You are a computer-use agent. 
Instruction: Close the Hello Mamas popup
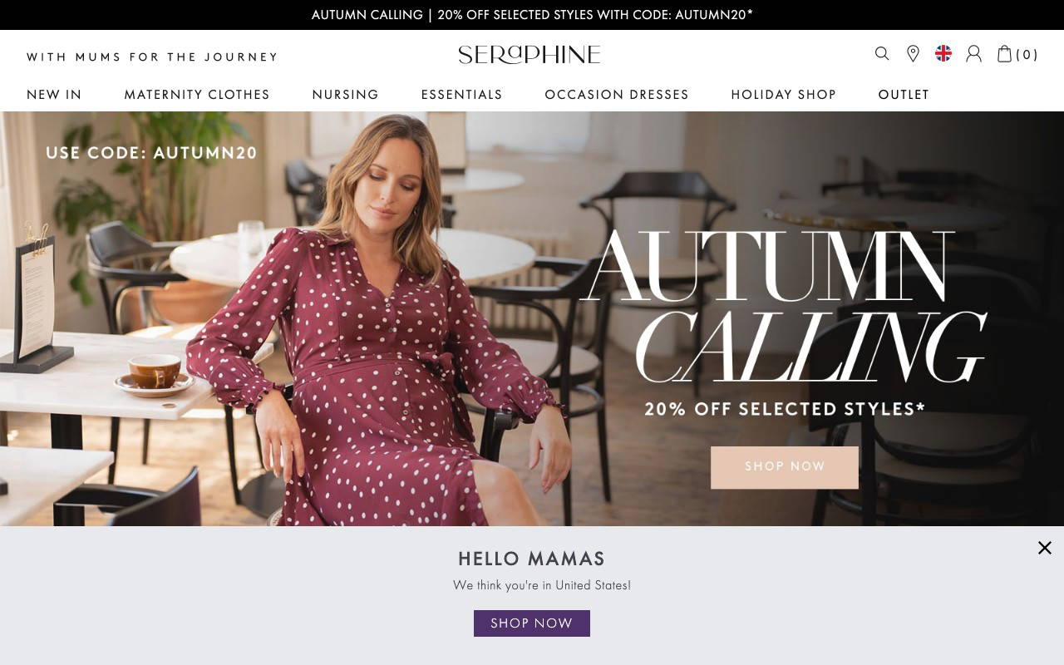point(1045,548)
